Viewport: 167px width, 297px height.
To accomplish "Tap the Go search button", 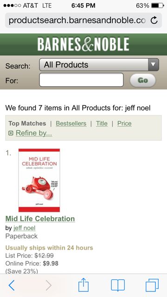I will (x=143, y=80).
